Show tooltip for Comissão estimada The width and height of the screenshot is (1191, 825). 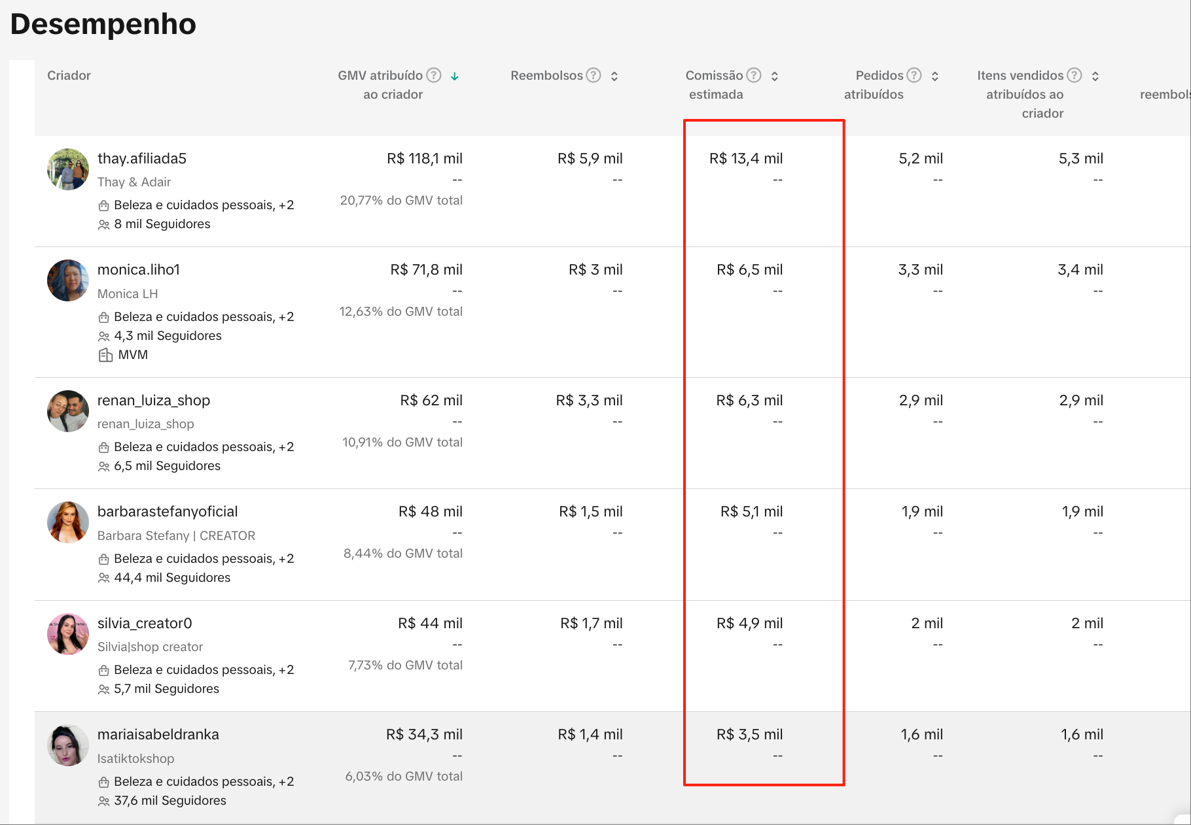coord(754,75)
